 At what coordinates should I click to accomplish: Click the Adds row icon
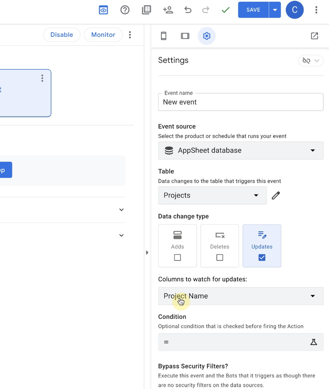click(177, 235)
